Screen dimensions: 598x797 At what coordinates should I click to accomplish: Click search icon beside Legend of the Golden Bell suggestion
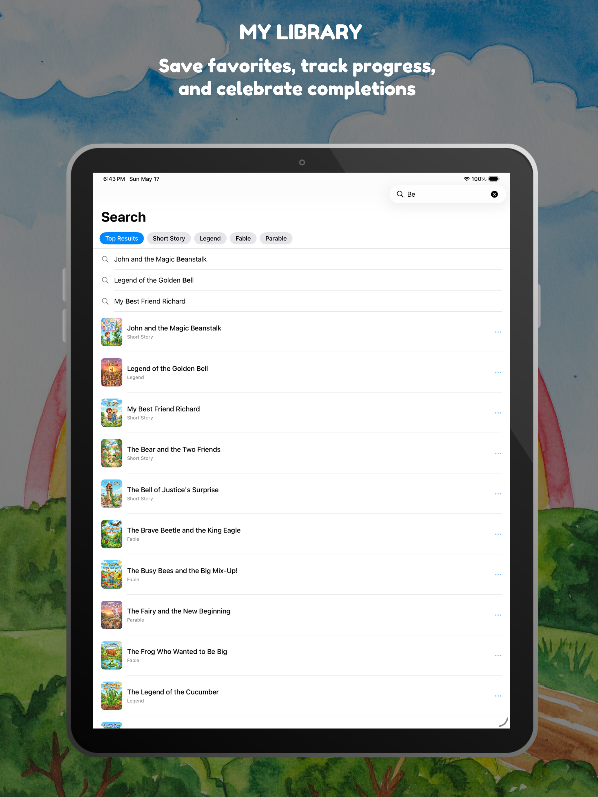click(x=105, y=280)
